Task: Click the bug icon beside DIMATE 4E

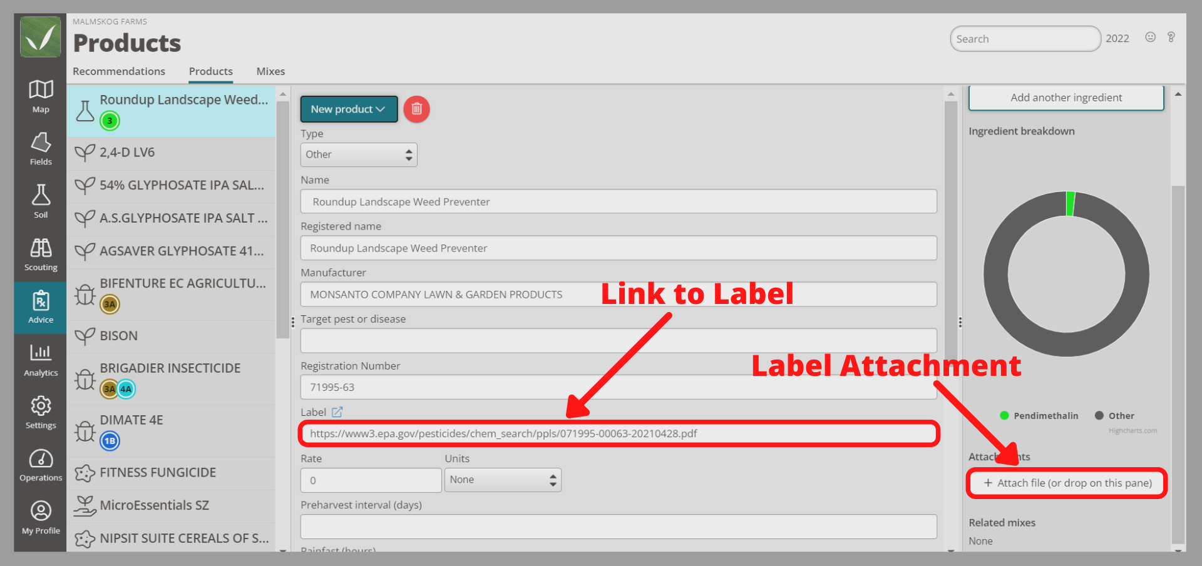Action: (85, 431)
